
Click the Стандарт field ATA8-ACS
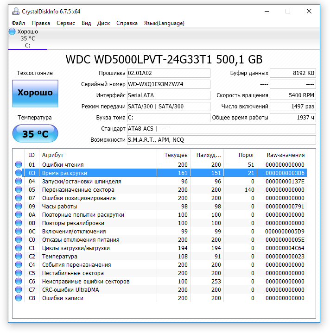222,129
